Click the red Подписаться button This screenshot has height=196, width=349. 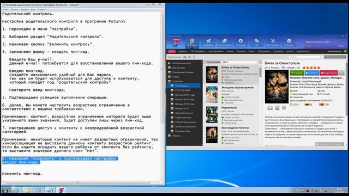(329, 72)
